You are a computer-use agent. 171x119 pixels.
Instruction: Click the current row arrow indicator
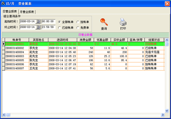click(x=3, y=44)
